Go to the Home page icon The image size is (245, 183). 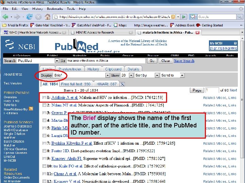pos(48,17)
